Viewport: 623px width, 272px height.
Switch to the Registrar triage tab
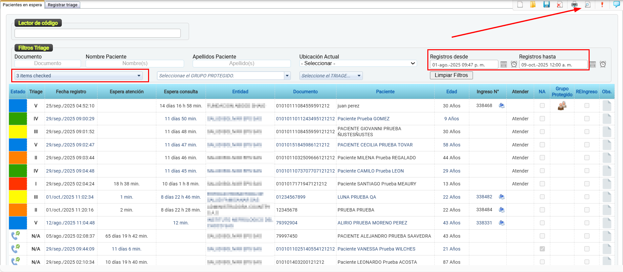coord(62,5)
